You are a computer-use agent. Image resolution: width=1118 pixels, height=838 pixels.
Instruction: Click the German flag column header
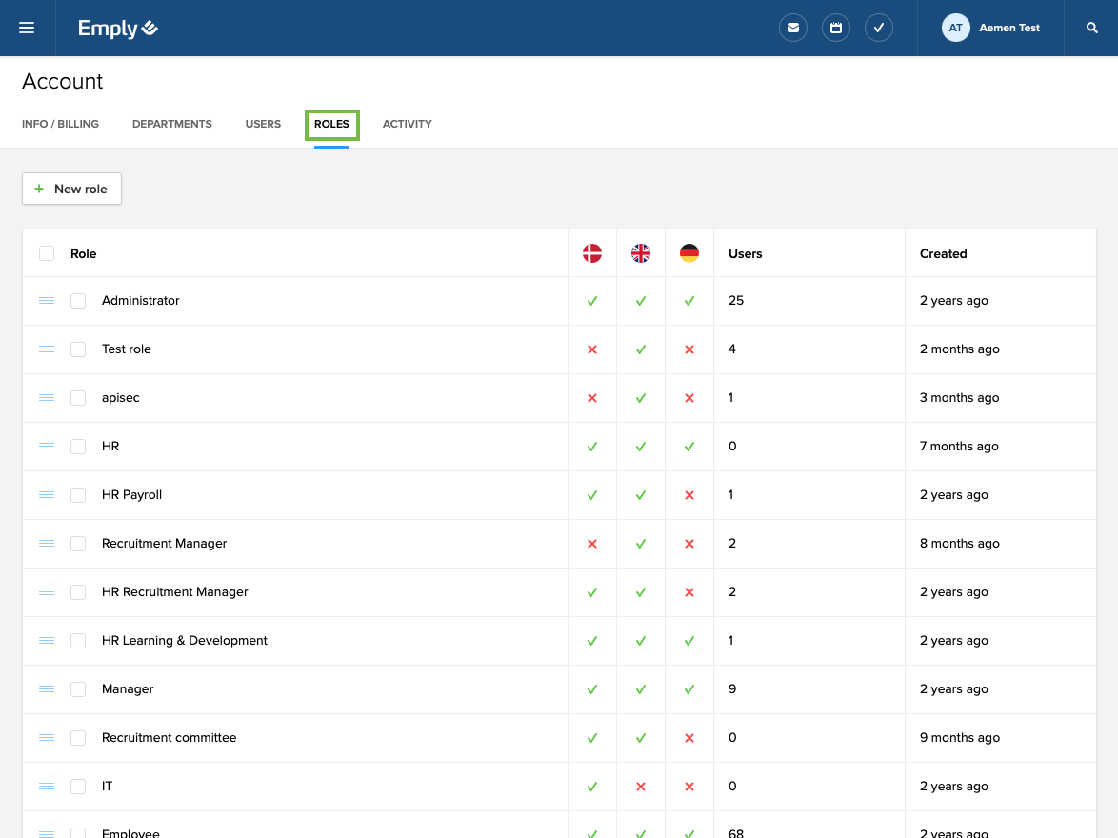point(689,253)
